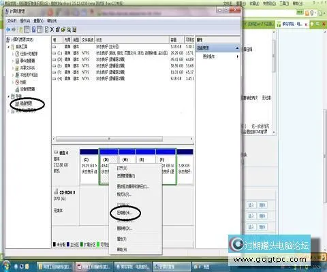This screenshot has height=272, width=327.
Task: Expand the 事件查看器 tree node arrow
Action: pyautogui.click(x=12, y=61)
